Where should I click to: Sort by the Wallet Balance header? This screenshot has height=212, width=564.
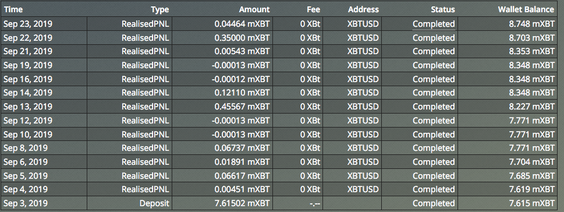(526, 10)
